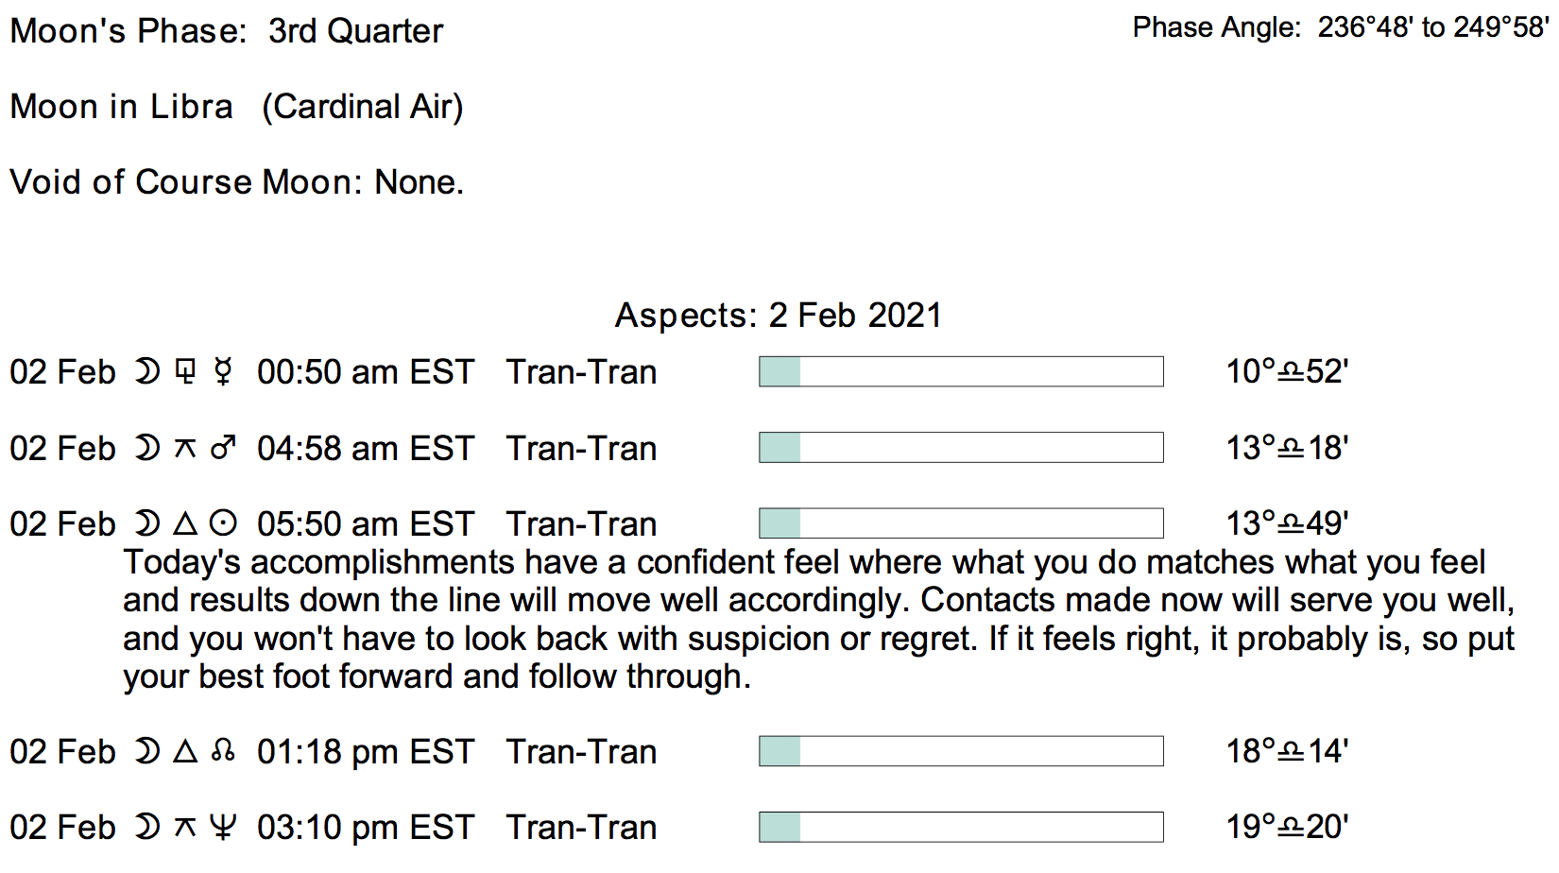
Task: Select the Libra glyph in the 19°20' position
Action: click(x=1291, y=828)
